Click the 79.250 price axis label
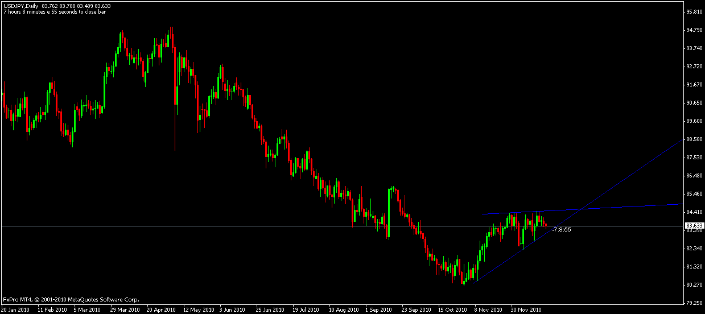The height and width of the screenshot is (314, 705). [x=692, y=303]
